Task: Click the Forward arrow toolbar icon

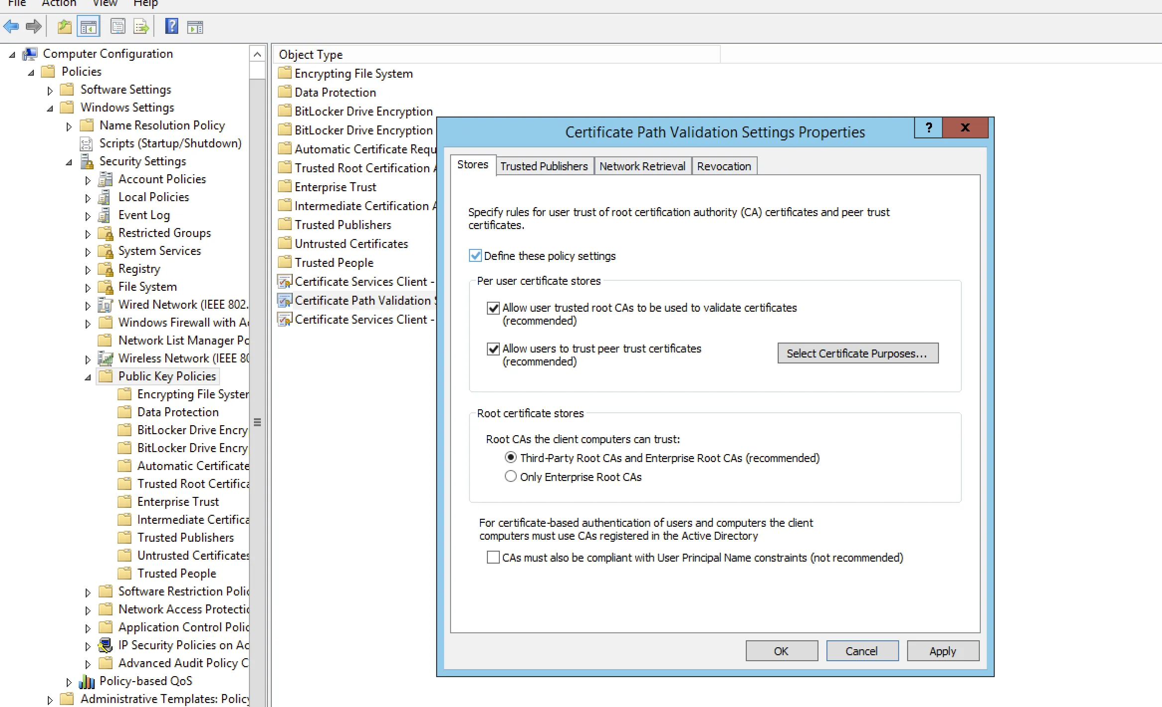Action: click(34, 26)
